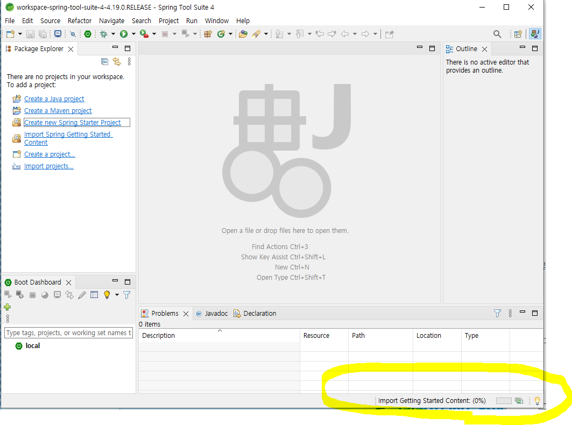The height and width of the screenshot is (425, 572).
Task: Click Collapse All in Package Explorer
Action: 105,62
